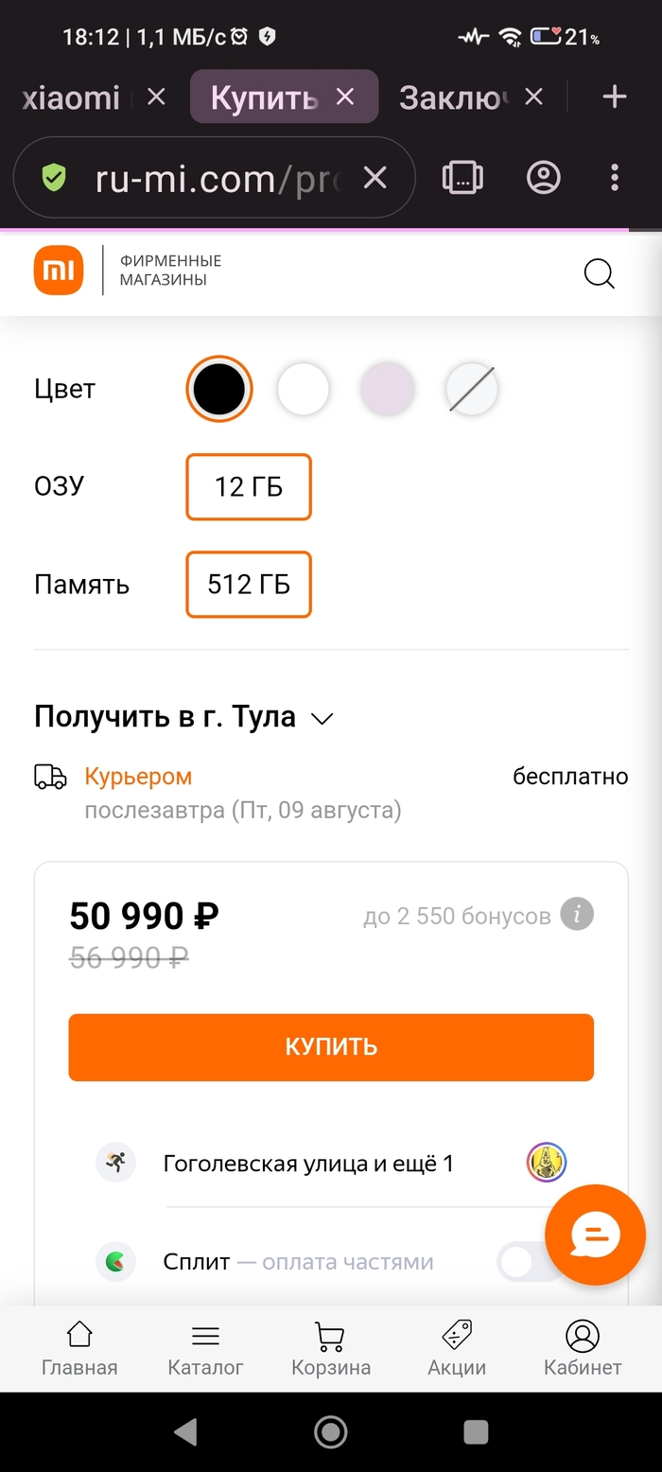Viewport: 662px width, 1472px height.
Task: Tap the bonus info icon
Action: pyautogui.click(x=577, y=915)
